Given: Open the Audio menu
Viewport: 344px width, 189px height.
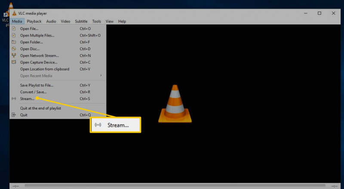Looking at the screenshot, I should [51, 21].
